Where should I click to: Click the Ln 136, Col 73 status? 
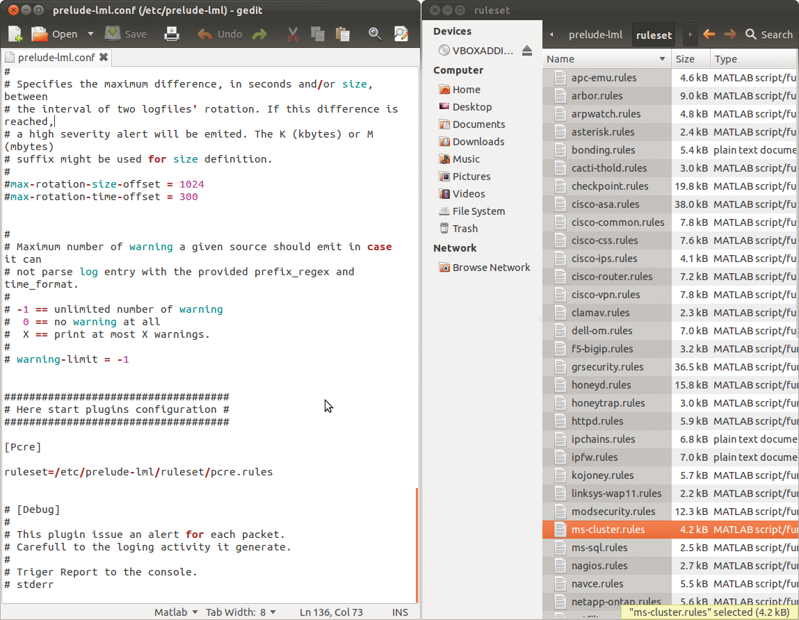pyautogui.click(x=331, y=612)
